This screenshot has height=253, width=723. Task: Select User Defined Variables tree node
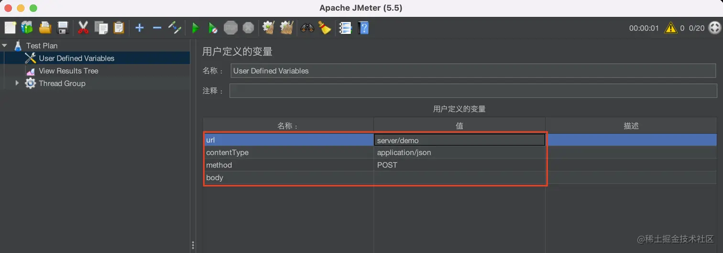point(77,58)
